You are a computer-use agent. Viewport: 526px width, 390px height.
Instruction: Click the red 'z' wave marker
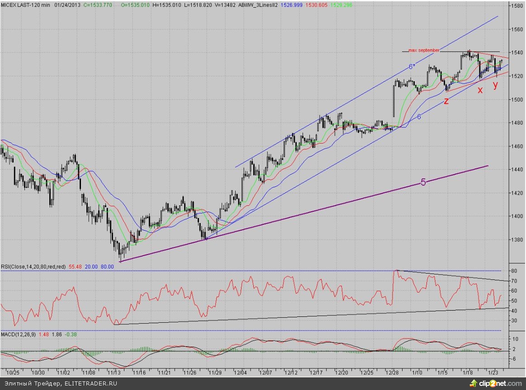tap(446, 101)
